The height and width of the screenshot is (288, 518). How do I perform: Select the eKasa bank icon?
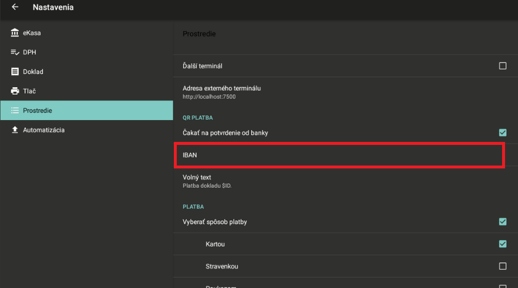pyautogui.click(x=15, y=33)
